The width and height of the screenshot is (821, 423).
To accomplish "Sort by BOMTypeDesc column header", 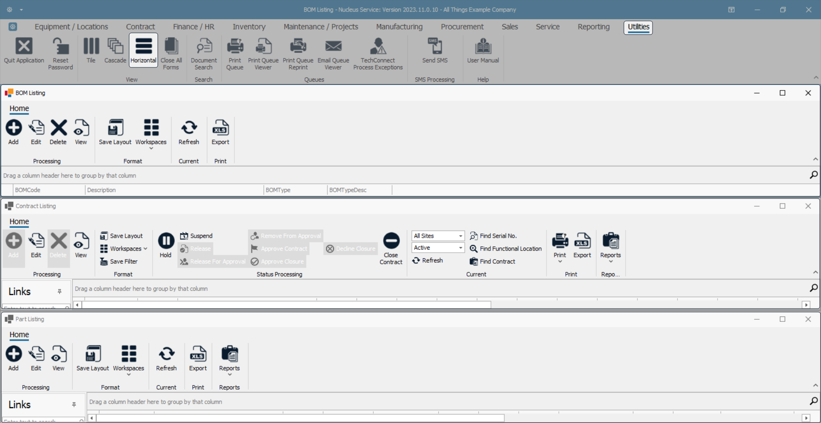I will [360, 190].
